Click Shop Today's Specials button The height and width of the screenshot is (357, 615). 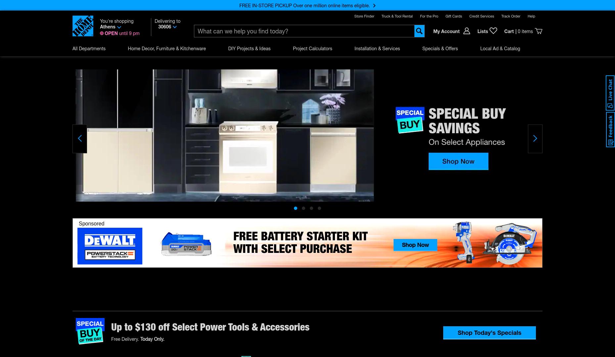[490, 333]
